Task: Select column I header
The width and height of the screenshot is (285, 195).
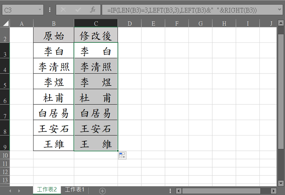Action: [248, 24]
